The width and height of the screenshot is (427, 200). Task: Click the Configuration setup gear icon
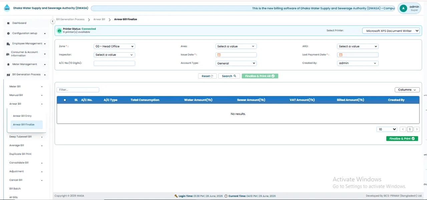8,33
